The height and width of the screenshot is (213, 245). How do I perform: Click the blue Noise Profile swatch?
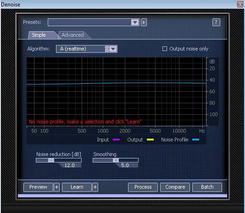pos(195,140)
